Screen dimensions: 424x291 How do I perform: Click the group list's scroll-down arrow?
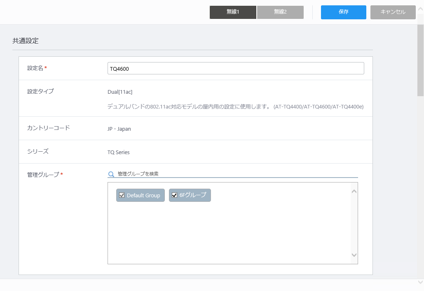coord(354,255)
